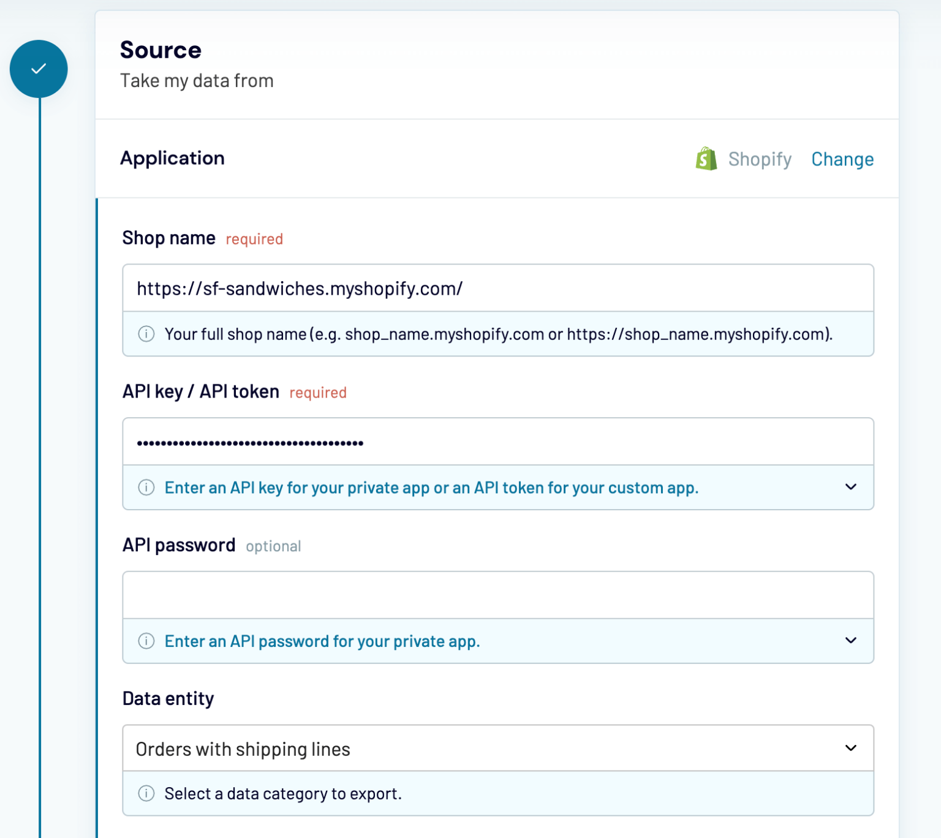Click the info icon on the API key hint

[x=146, y=487]
